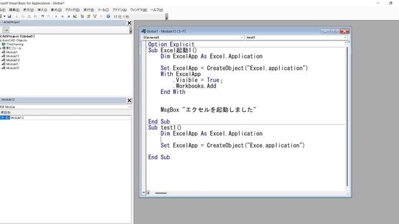399x224 pixels.
Task: Click the .Workbooks.Add line
Action: (195, 86)
